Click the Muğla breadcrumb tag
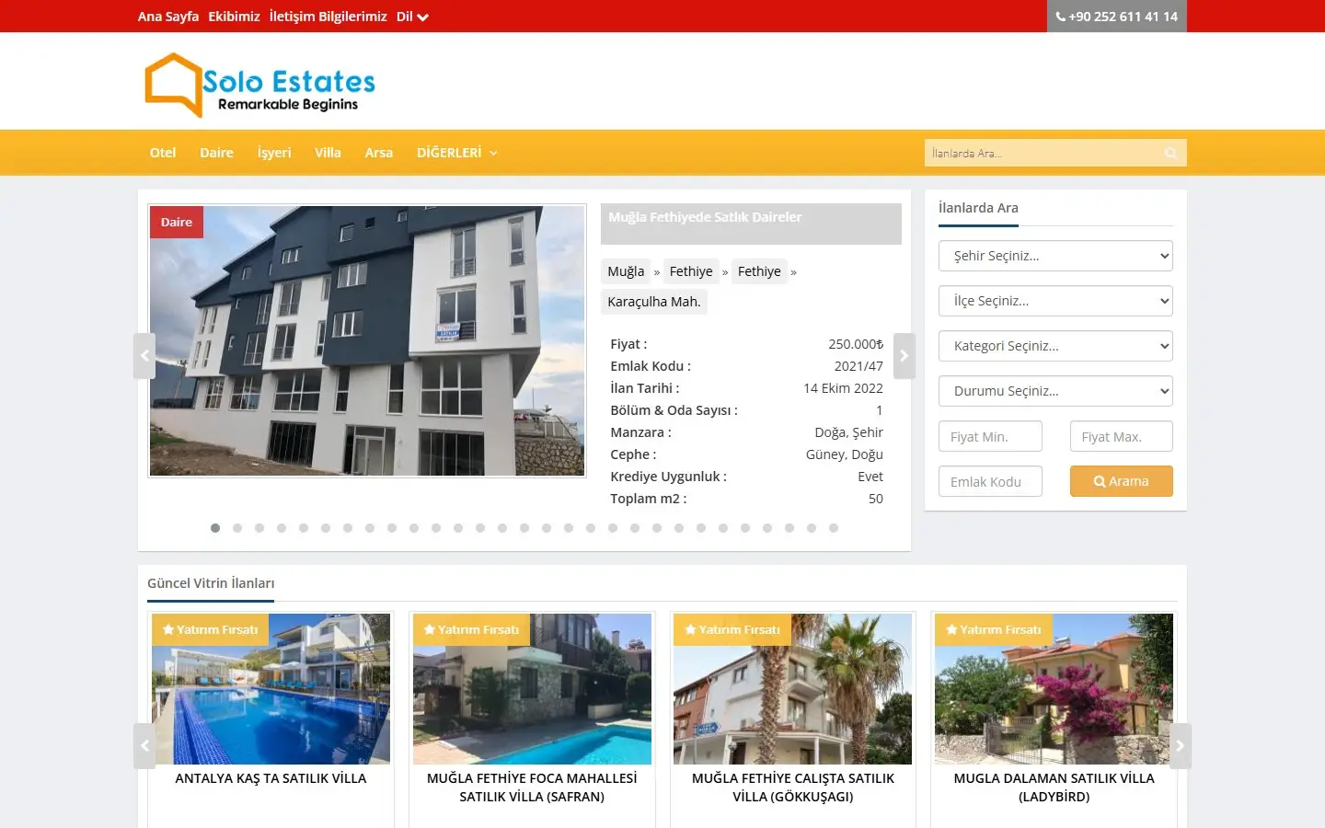 click(626, 271)
